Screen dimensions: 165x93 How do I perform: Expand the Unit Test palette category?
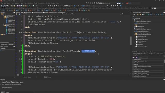click(133, 65)
